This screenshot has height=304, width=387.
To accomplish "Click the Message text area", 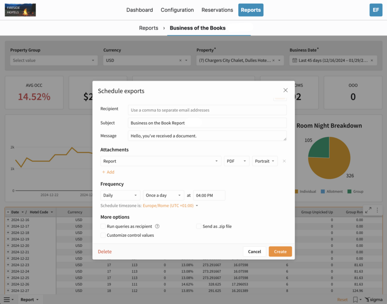I will [x=207, y=136].
